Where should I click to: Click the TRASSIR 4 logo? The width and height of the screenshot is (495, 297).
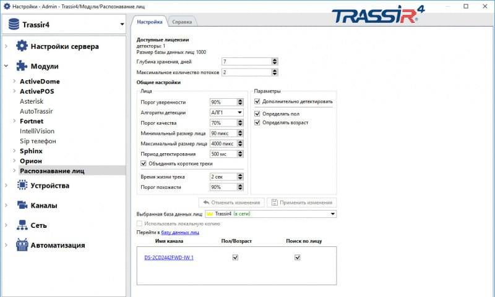(376, 15)
